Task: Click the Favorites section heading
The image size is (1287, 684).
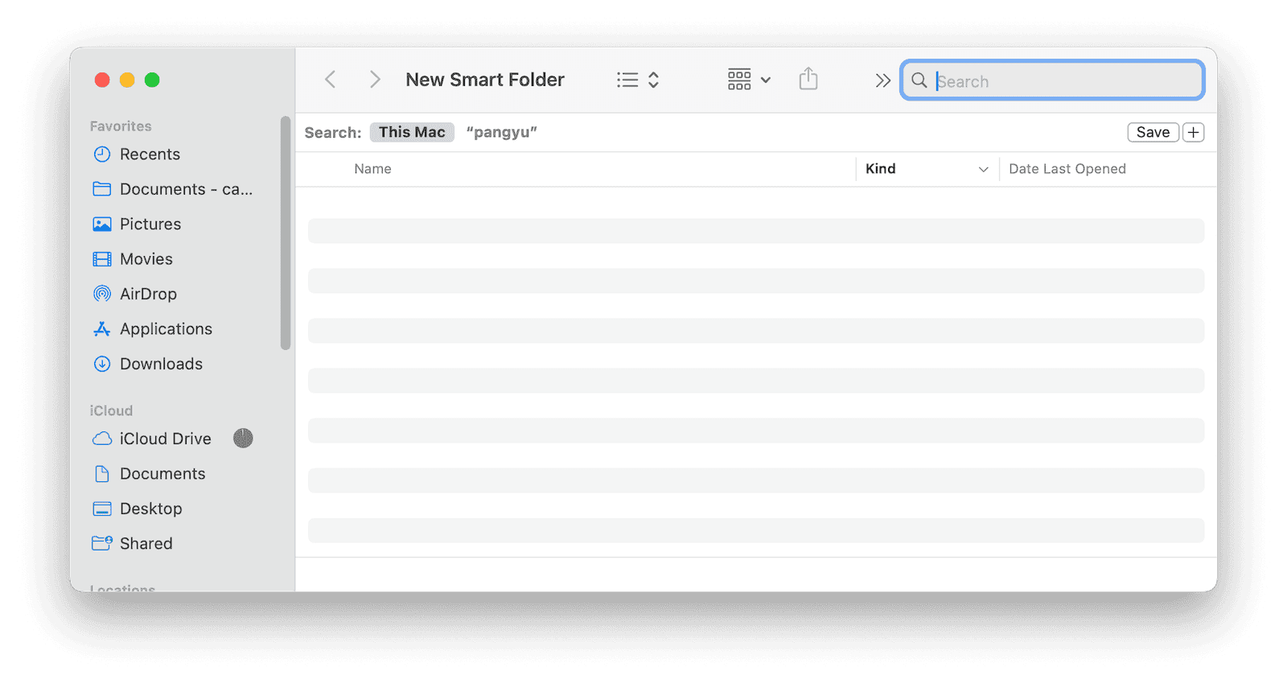Action: click(121, 126)
